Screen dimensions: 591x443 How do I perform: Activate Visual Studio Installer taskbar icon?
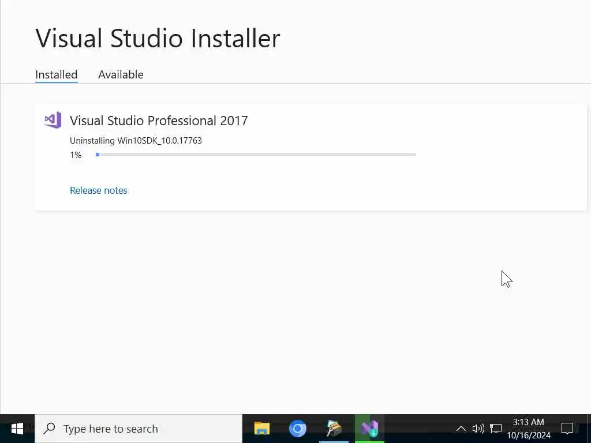click(369, 429)
